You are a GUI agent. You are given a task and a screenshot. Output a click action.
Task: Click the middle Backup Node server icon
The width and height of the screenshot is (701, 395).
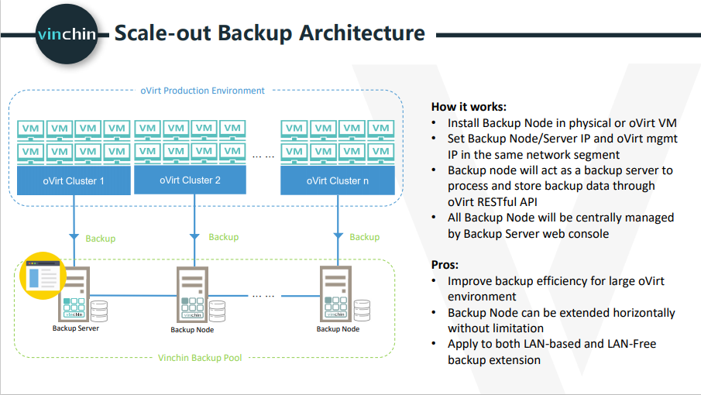pos(192,294)
